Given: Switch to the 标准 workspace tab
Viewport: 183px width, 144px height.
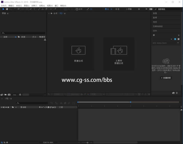Looking at the screenshot, I should coord(117,9).
